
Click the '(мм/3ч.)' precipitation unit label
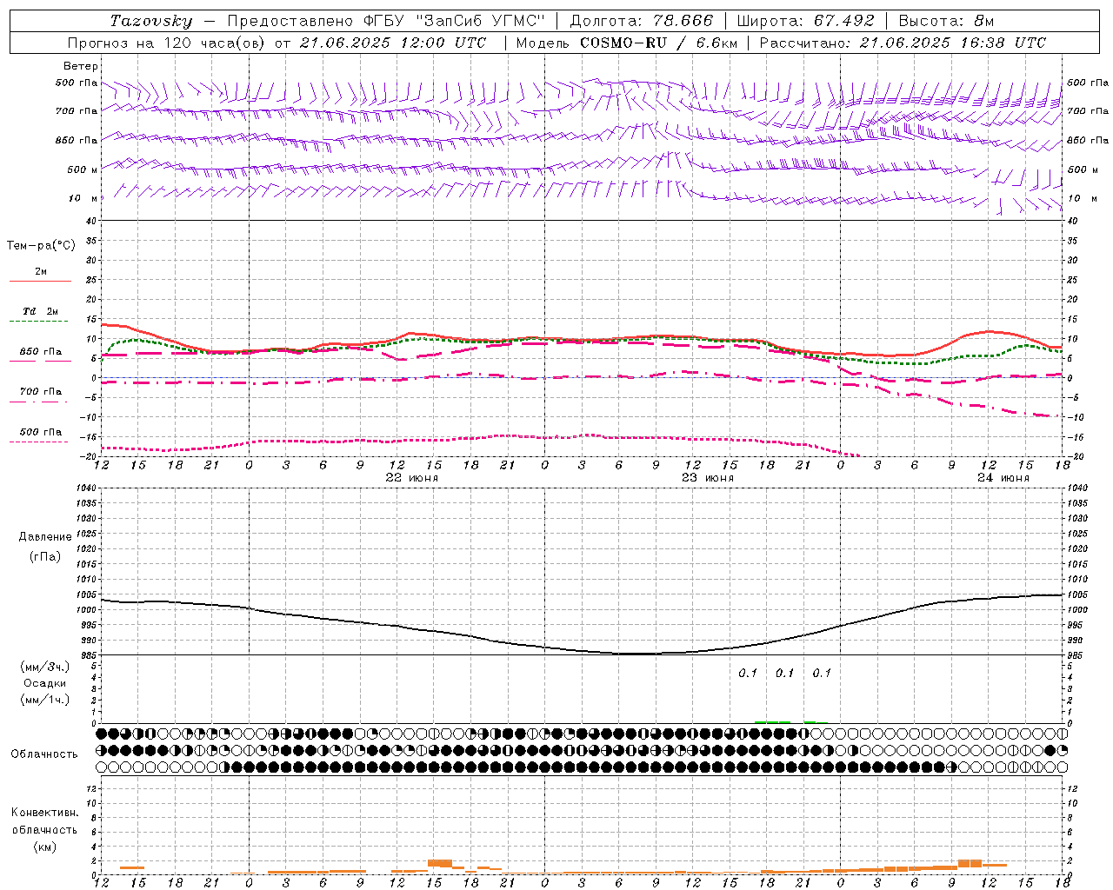[x=45, y=667]
